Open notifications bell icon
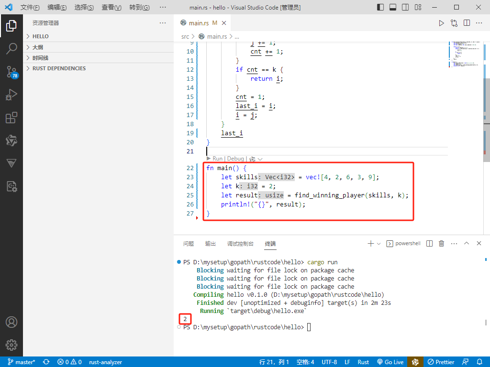This screenshot has height=367, width=490. pyautogui.click(x=479, y=362)
